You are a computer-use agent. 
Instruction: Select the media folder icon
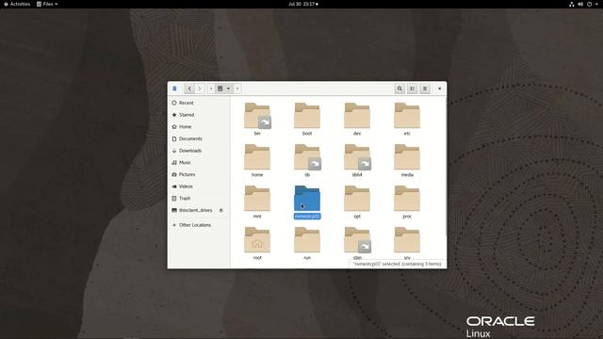407,157
